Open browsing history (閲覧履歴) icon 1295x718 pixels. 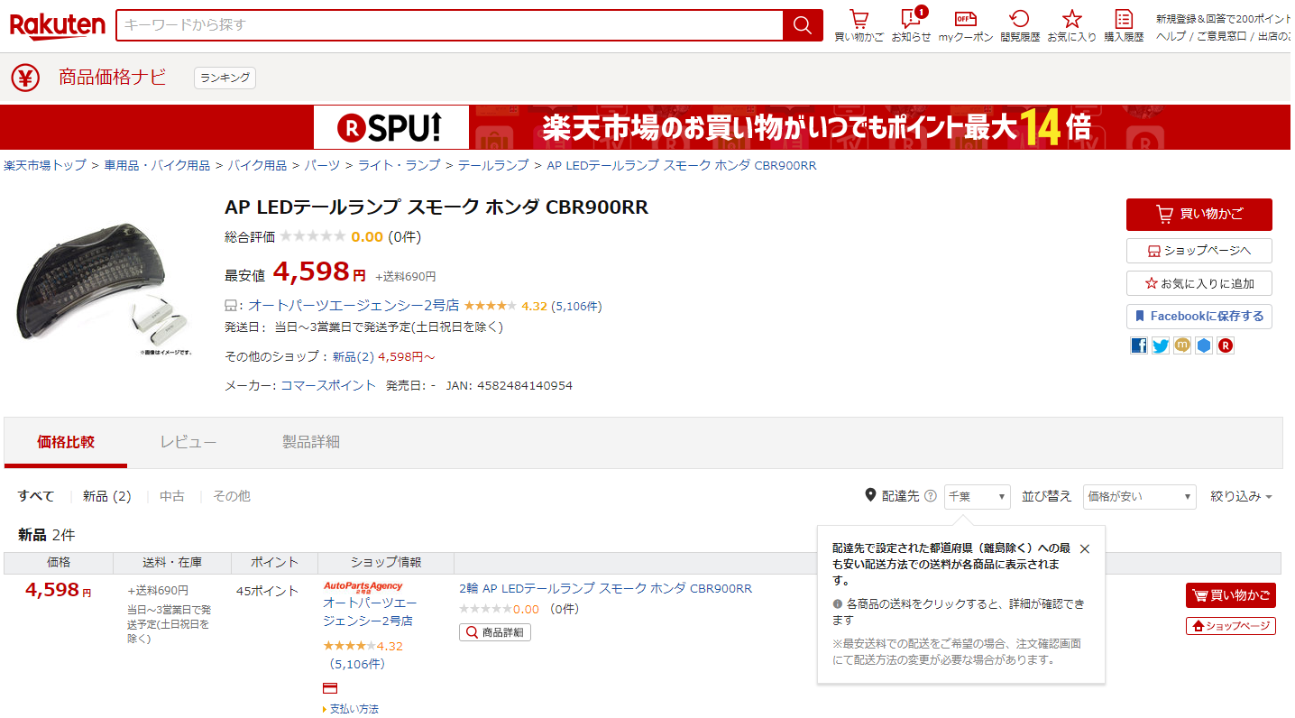(1020, 25)
